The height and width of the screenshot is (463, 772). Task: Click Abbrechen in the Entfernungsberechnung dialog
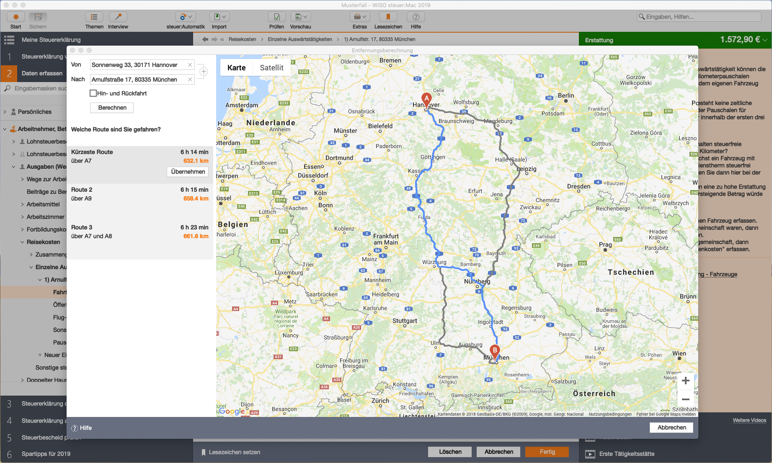tap(671, 427)
